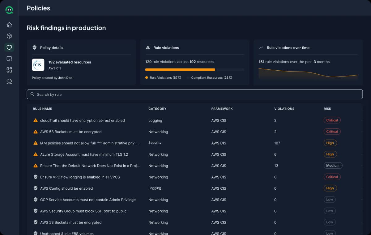Expand the IAM administrative privileges rule row

tap(362, 143)
